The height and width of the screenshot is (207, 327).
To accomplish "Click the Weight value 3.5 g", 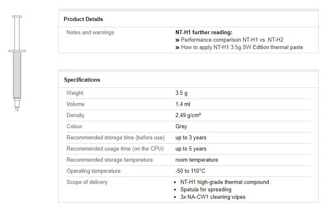I will 181,93.
